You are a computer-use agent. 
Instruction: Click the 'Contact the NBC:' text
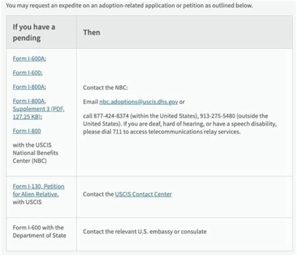click(x=106, y=88)
